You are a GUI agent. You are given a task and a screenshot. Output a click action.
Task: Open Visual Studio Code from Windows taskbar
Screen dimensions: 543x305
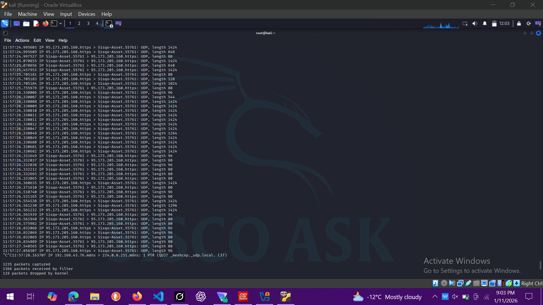tap(158, 297)
